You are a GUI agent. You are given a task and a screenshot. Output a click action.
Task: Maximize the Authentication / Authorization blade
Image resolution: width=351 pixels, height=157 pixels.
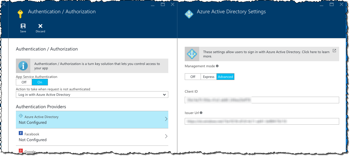click(x=163, y=4)
